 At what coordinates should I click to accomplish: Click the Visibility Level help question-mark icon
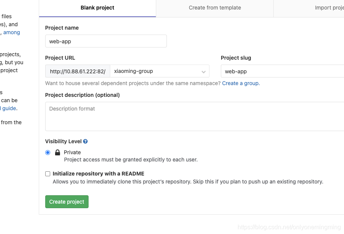coord(86,141)
